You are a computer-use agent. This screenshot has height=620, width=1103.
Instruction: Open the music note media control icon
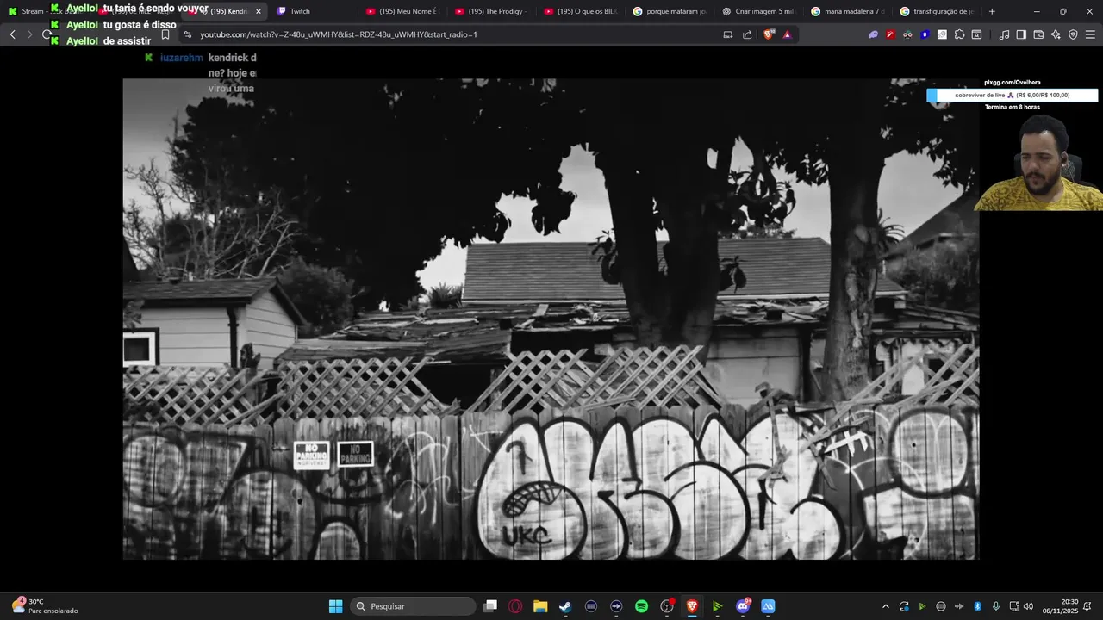1004,34
